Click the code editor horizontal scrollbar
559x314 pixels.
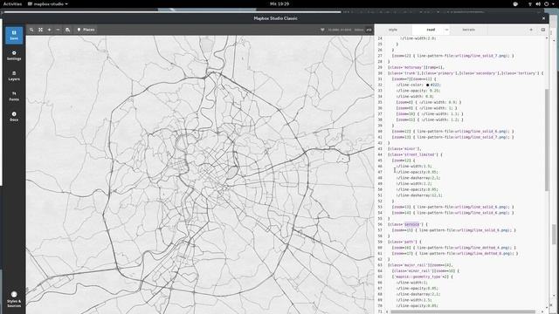(463, 311)
